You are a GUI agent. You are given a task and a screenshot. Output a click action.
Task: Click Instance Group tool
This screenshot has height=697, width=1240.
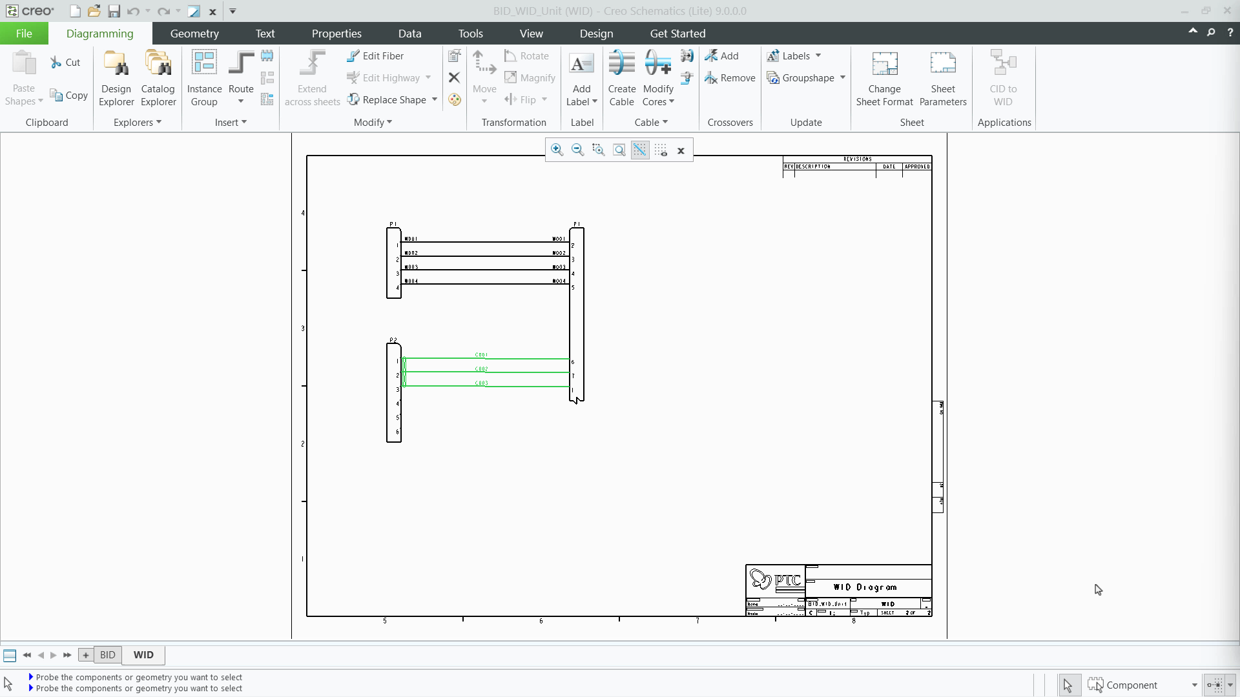[204, 78]
